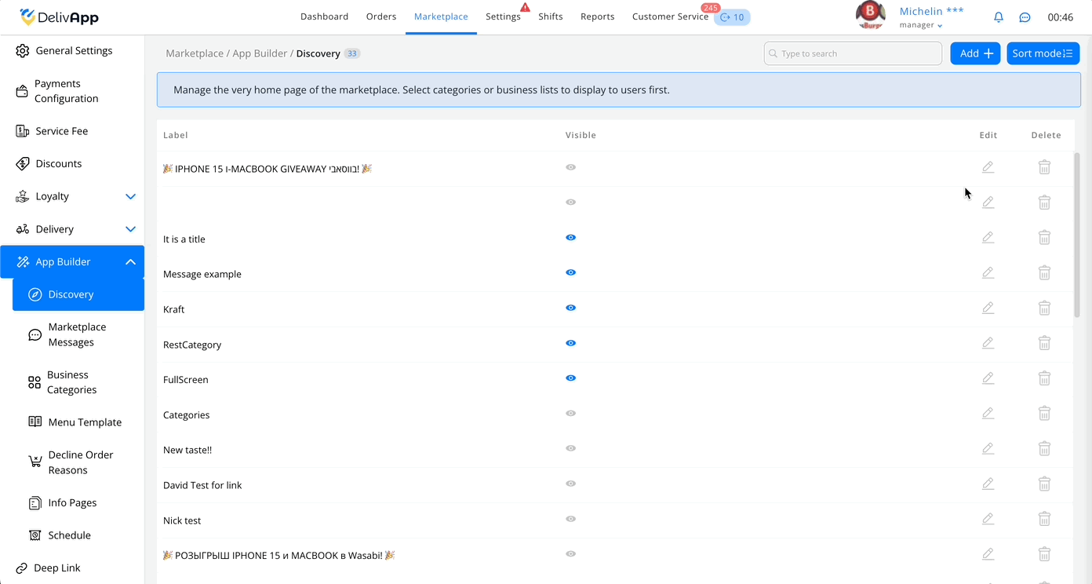Open the Orders top navigation tab
The width and height of the screenshot is (1092, 584).
pos(381,16)
